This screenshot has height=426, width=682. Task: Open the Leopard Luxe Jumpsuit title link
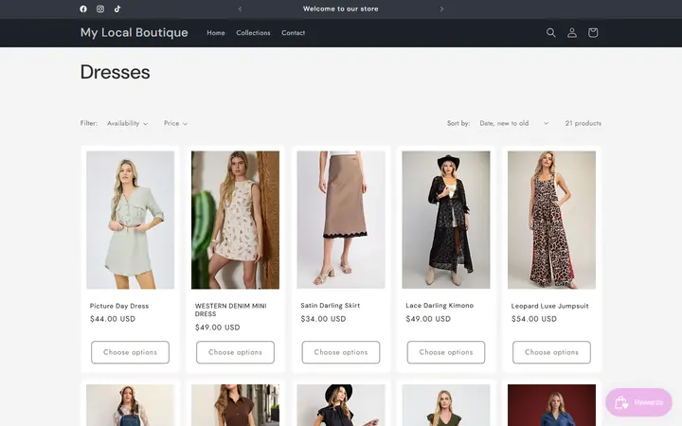pyautogui.click(x=549, y=306)
